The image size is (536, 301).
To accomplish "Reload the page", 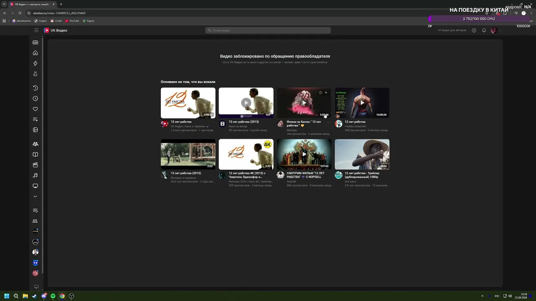I will click(20, 13).
